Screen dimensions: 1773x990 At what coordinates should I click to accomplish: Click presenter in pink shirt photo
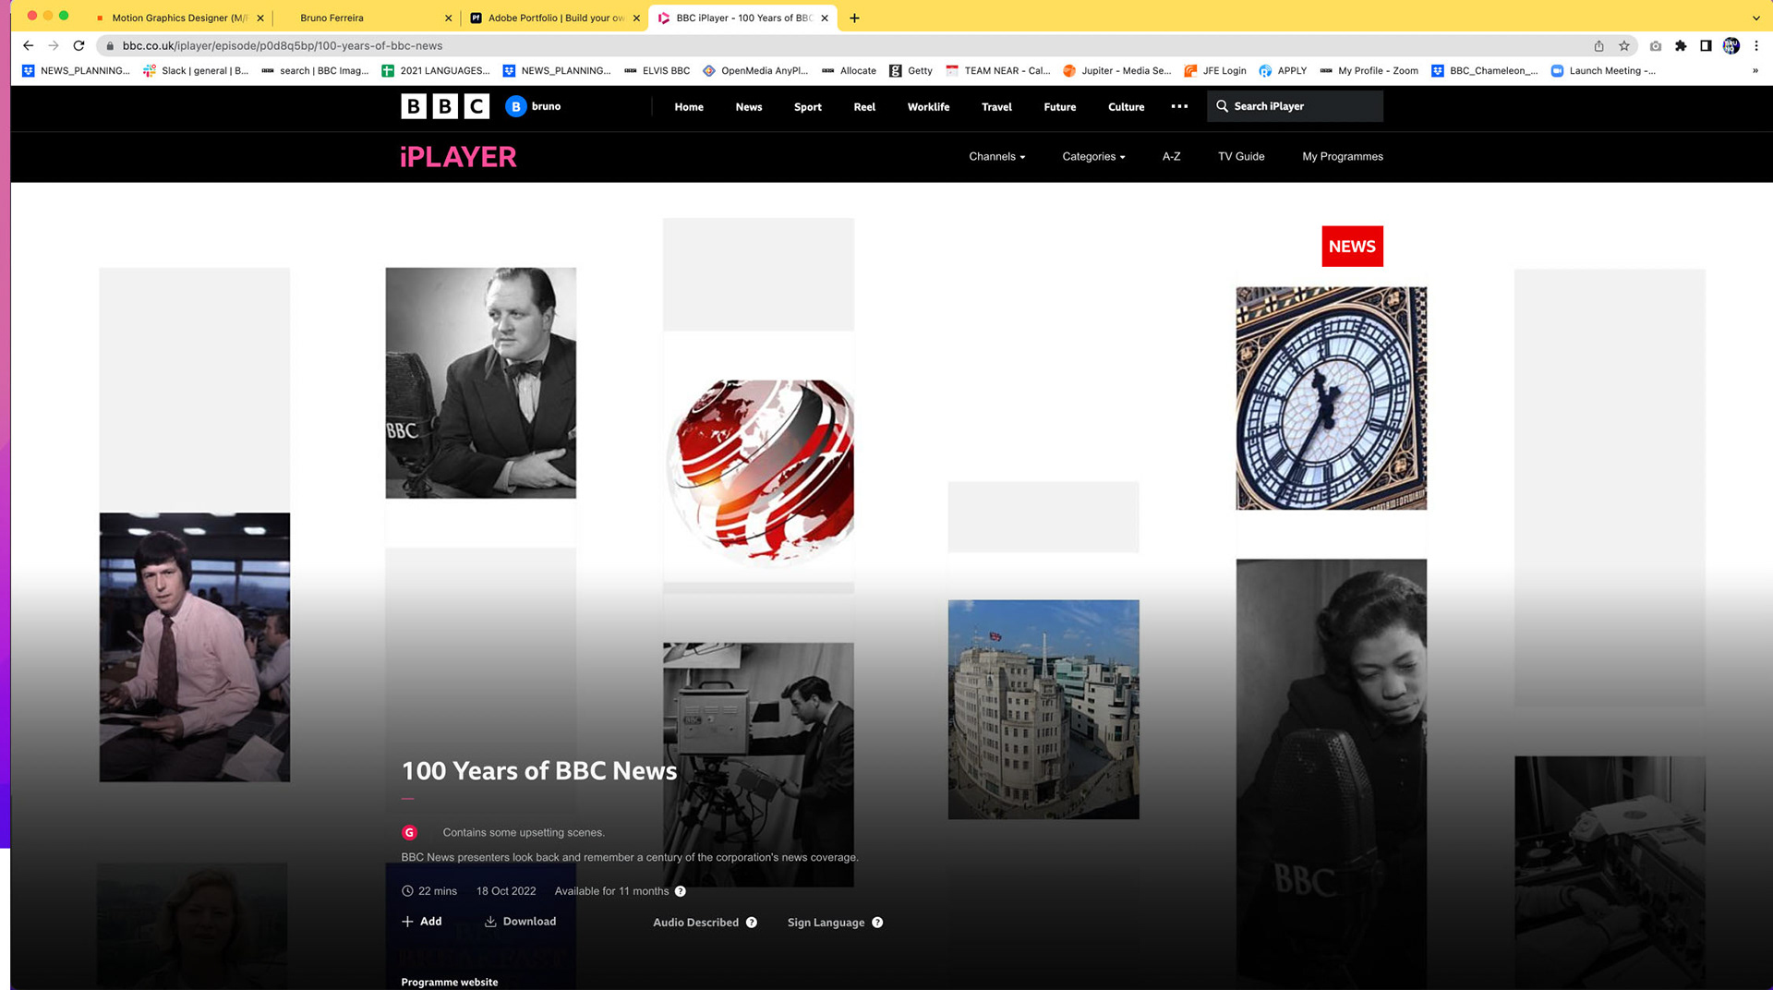click(195, 647)
